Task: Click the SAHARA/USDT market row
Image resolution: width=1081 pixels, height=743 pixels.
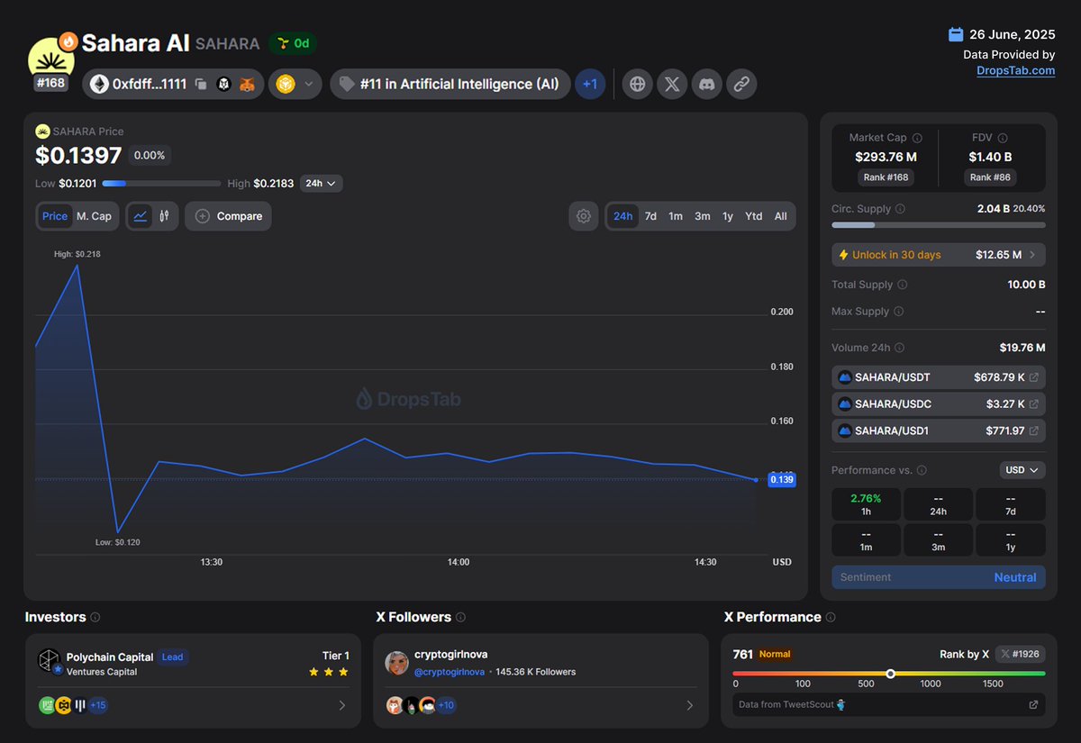Action: coord(939,377)
